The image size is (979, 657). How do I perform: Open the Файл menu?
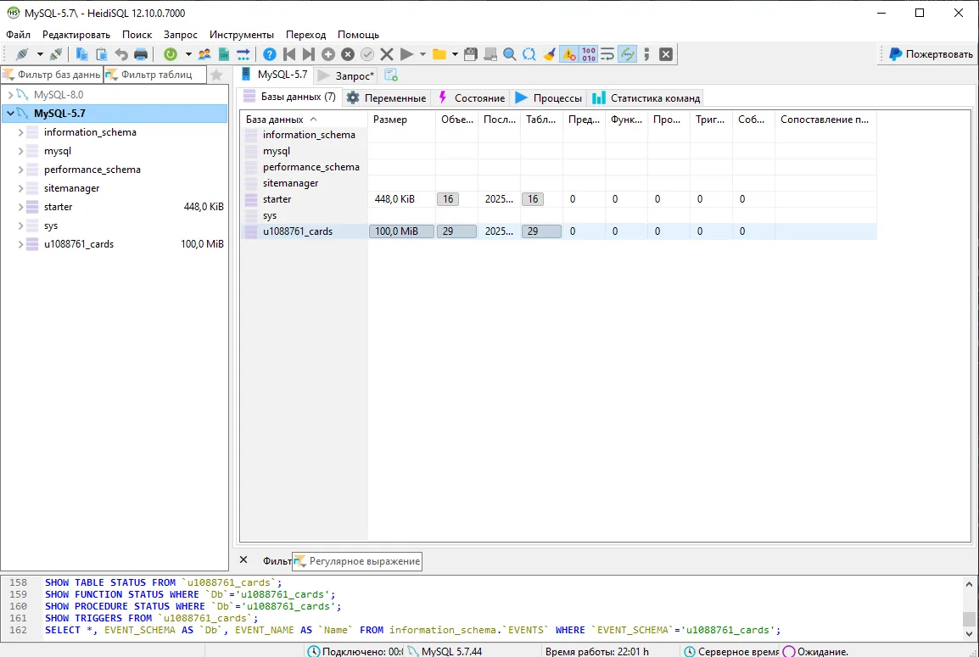click(18, 35)
